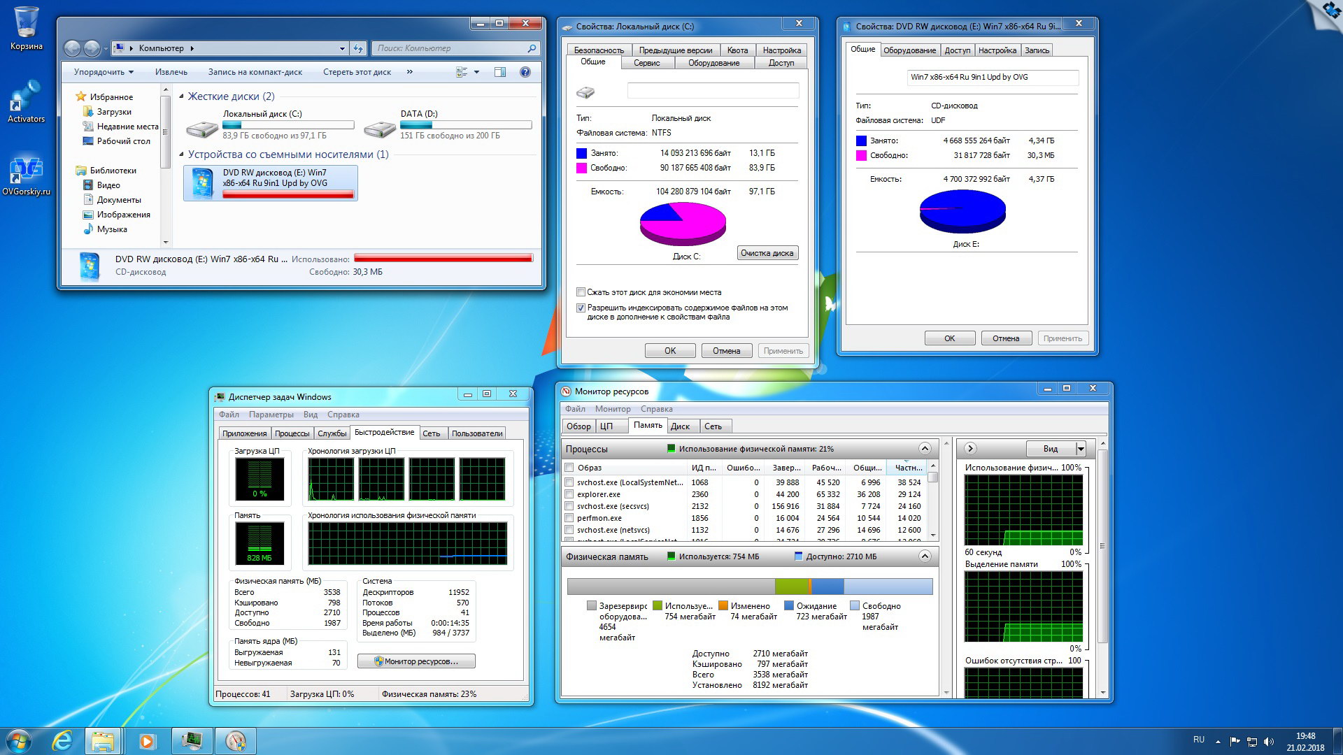The width and height of the screenshot is (1343, 755).
Task: Click the Start orb button
Action: (19, 740)
